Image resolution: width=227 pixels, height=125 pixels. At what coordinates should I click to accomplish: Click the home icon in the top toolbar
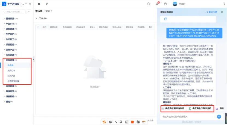click(x=39, y=4)
